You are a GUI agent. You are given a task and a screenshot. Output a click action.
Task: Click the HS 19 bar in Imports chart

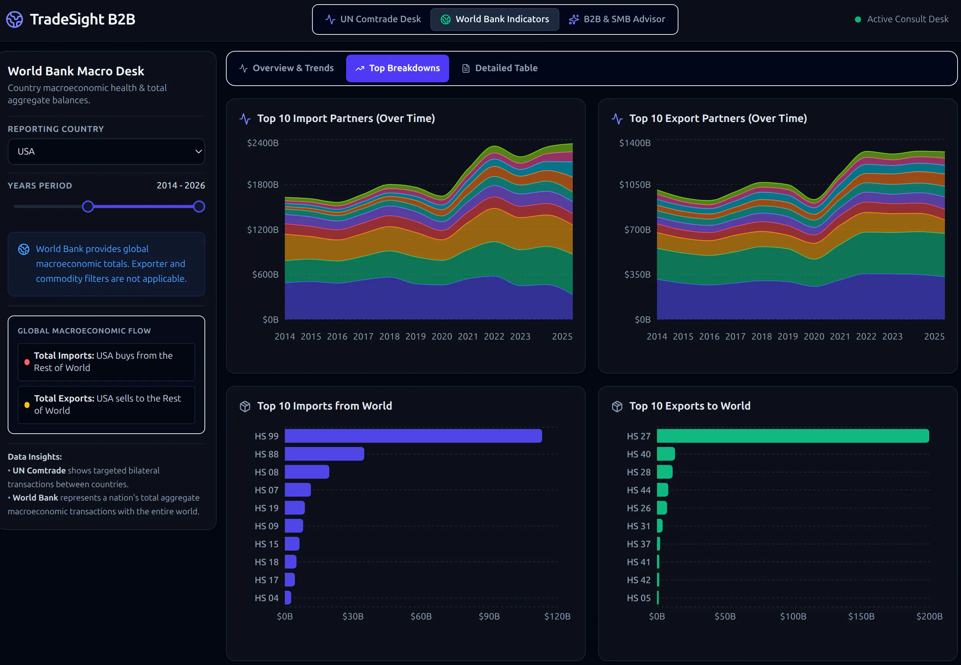pyautogui.click(x=295, y=508)
